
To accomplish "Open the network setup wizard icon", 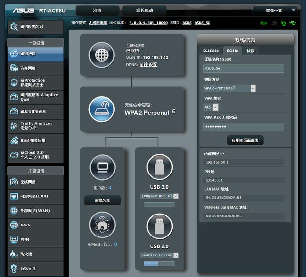I will (x=14, y=27).
